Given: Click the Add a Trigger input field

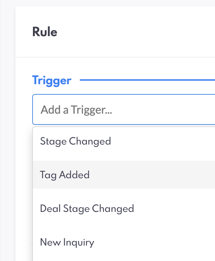Looking at the screenshot, I should 123,110.
